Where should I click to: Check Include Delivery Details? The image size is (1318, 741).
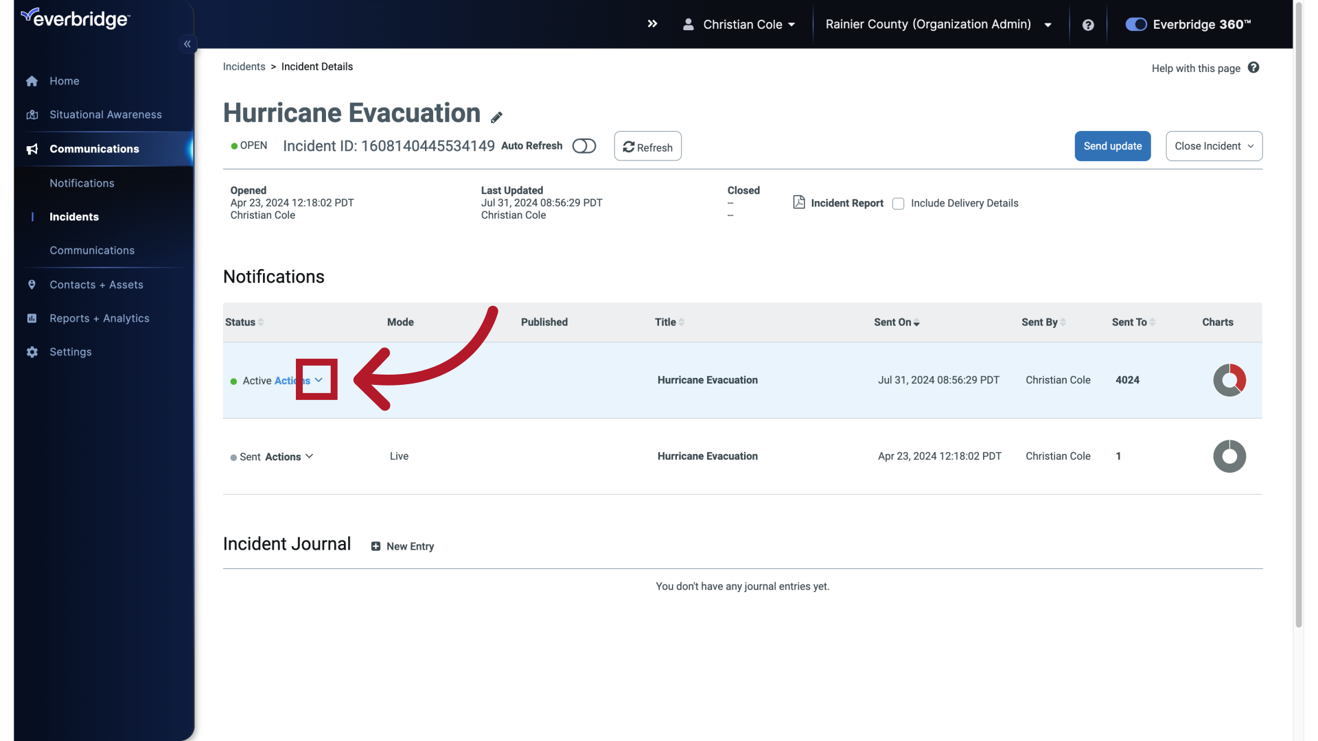(x=898, y=203)
